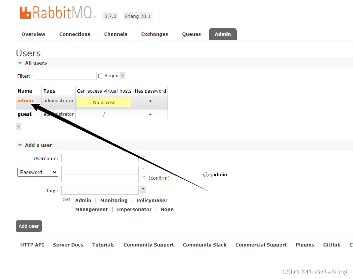Image resolution: width=353 pixels, height=279 pixels.
Task: Open the GitHub footer link
Action: click(332, 245)
